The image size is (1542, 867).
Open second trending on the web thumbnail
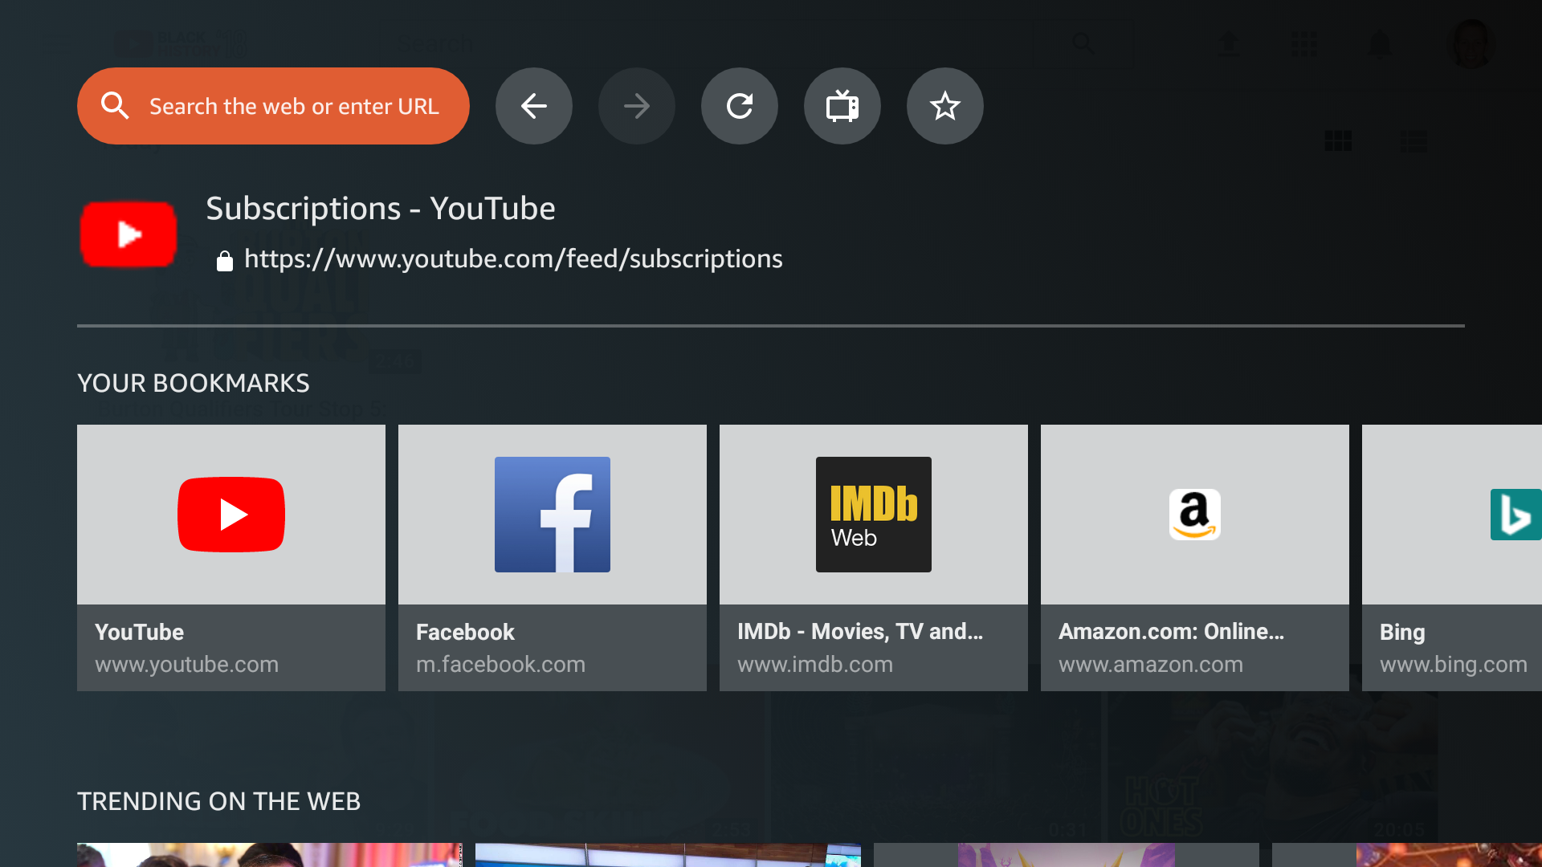(x=668, y=854)
